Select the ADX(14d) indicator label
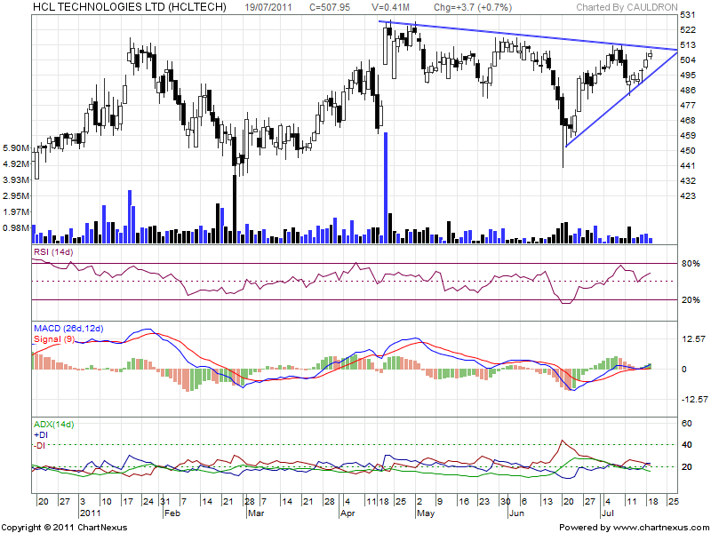The width and height of the screenshot is (711, 533). point(55,426)
